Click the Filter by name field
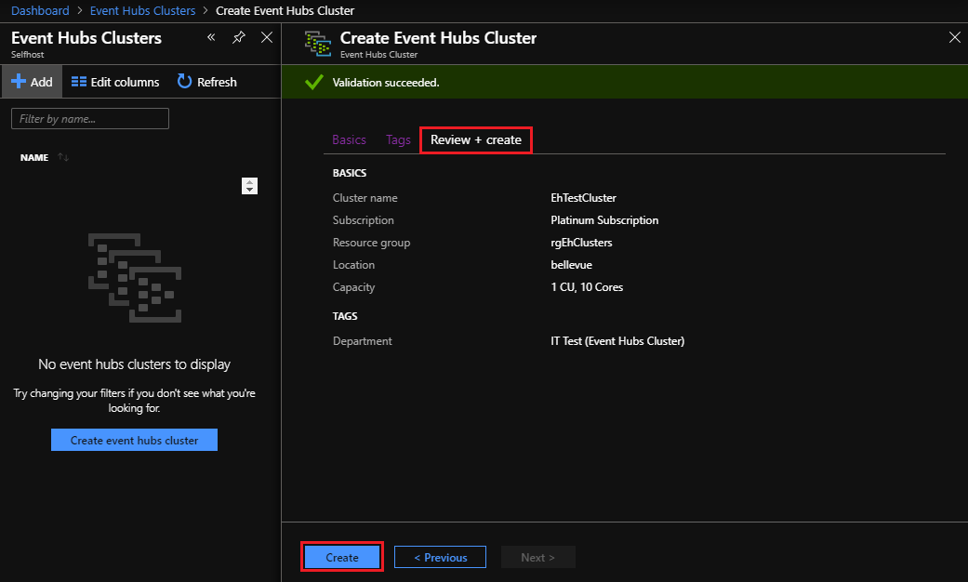 pos(89,118)
